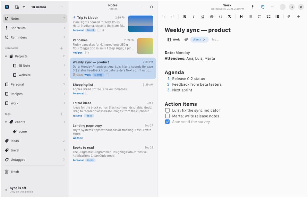Open new note type dropdown arrow
Screen dimensions: 308x198
[x=24, y=7]
